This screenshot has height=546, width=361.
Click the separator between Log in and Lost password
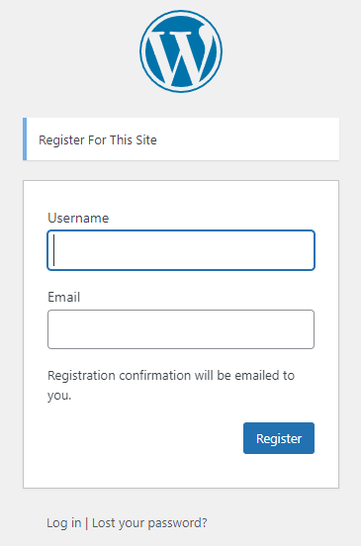87,523
